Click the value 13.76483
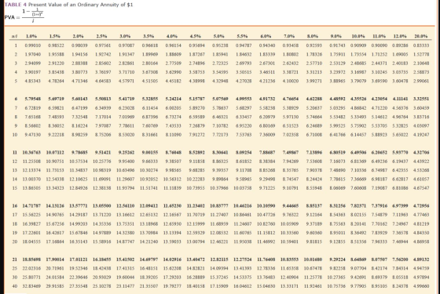Image resolution: width=440 pixels, height=294 pixels. click(266, 278)
